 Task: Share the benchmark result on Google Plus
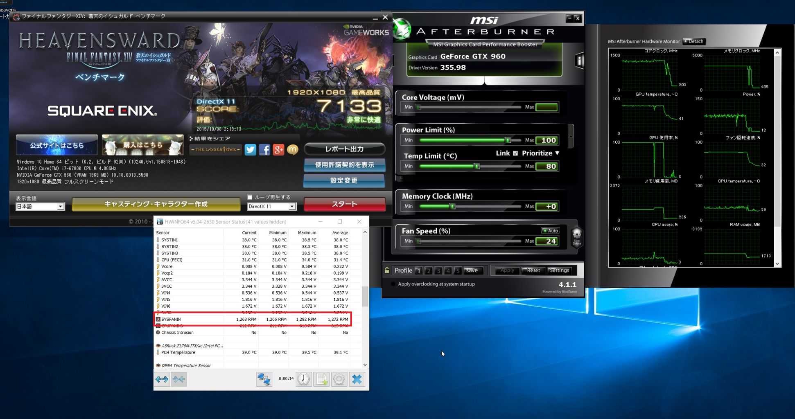[x=278, y=150]
